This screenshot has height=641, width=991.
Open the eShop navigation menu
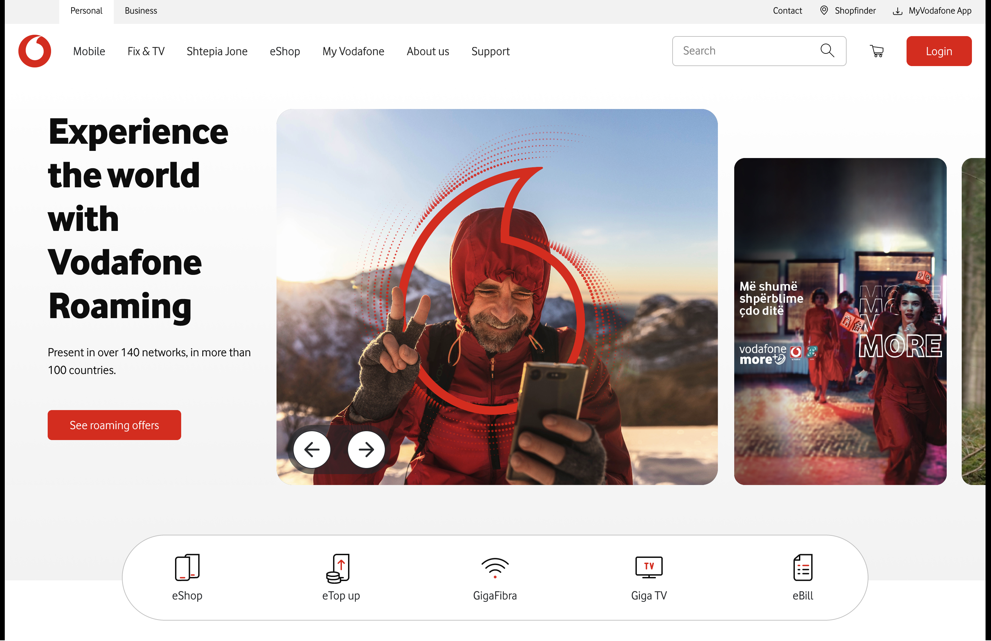(285, 51)
